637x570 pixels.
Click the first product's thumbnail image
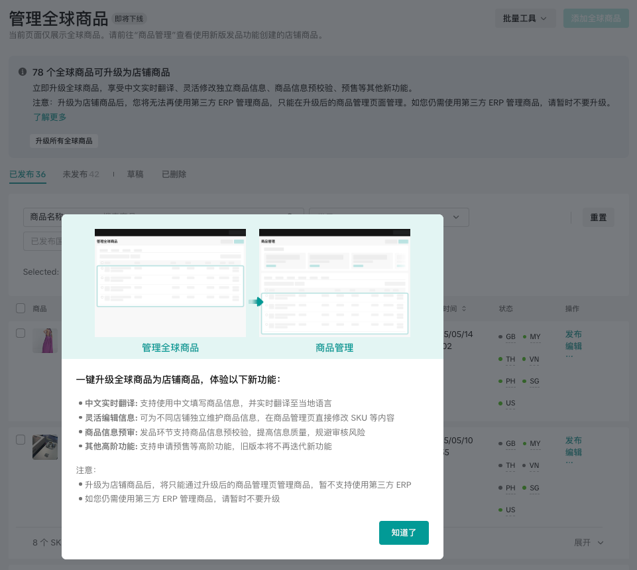(x=45, y=340)
